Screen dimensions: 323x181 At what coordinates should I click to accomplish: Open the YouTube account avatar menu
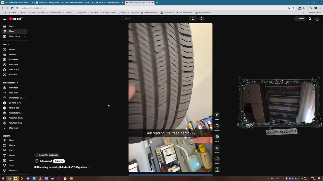[317, 19]
